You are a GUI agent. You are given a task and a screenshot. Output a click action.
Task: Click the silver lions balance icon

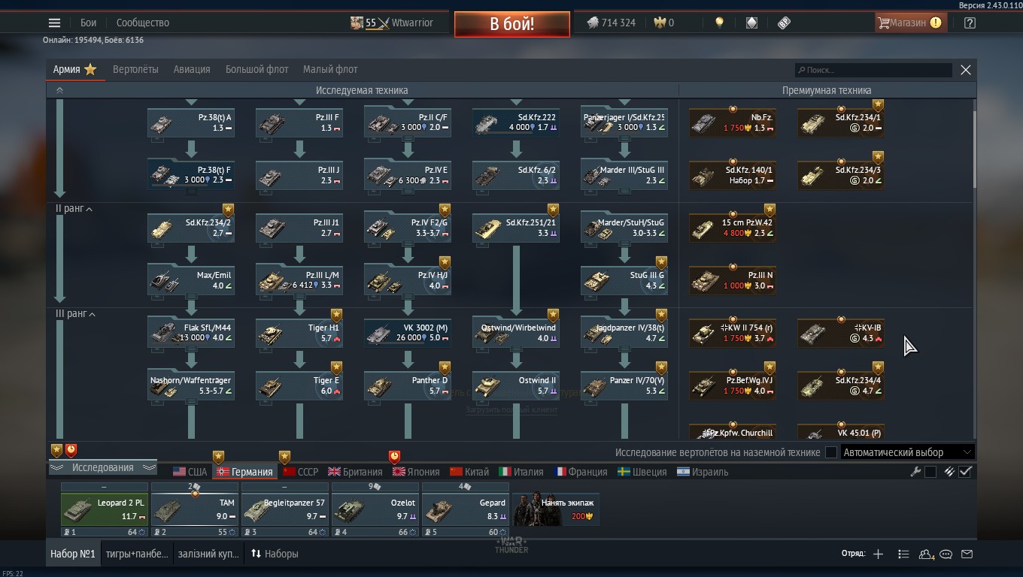(x=593, y=23)
